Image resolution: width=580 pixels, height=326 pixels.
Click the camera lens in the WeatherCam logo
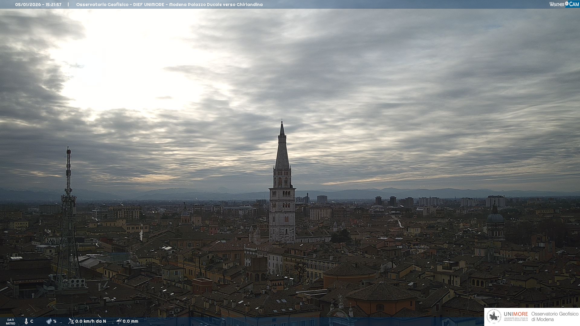567,4
